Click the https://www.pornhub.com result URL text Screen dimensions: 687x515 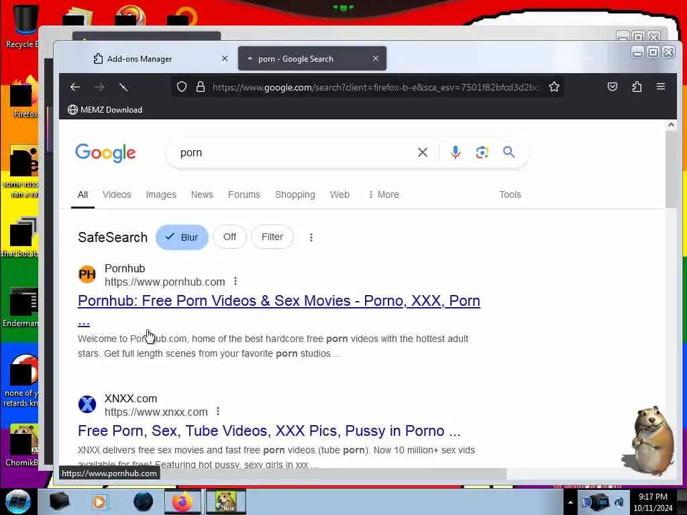pos(165,282)
